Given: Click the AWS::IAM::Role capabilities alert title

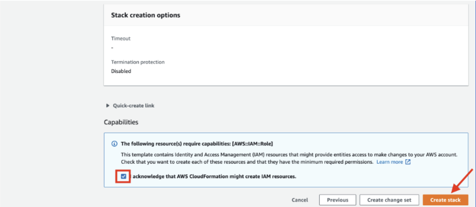Looking at the screenshot, I should tap(197, 144).
